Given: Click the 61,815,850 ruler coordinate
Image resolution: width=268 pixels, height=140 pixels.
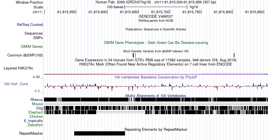Looking at the screenshot, I should click(x=254, y=12).
